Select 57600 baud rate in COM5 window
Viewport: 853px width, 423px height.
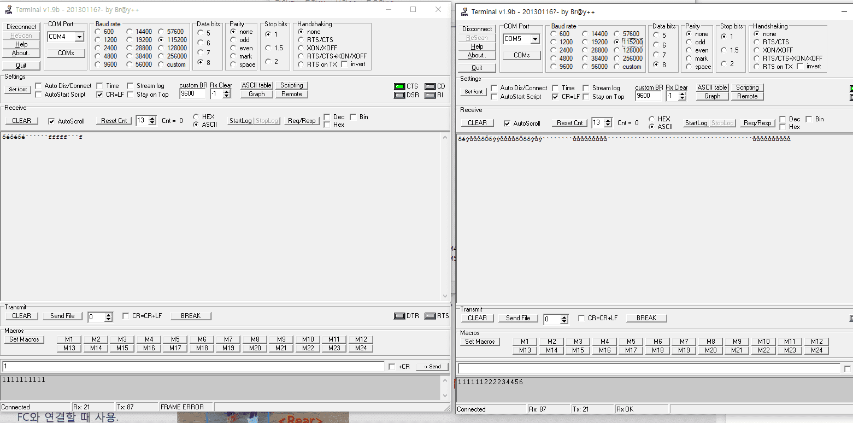coord(617,34)
